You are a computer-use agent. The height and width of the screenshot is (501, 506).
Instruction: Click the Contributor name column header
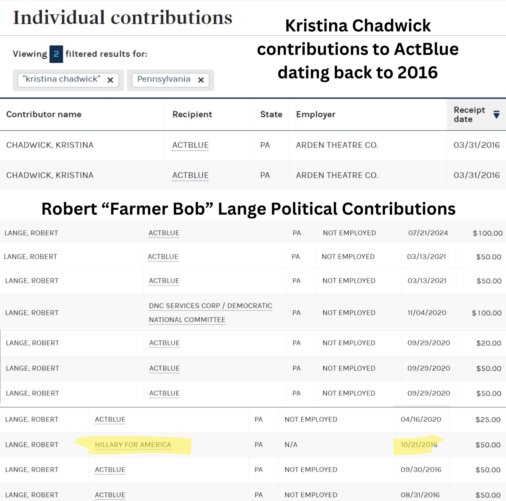point(44,114)
